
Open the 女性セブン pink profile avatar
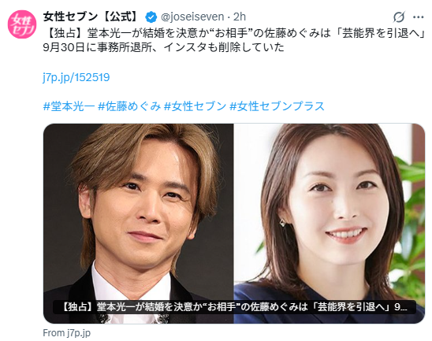pyautogui.click(x=22, y=24)
